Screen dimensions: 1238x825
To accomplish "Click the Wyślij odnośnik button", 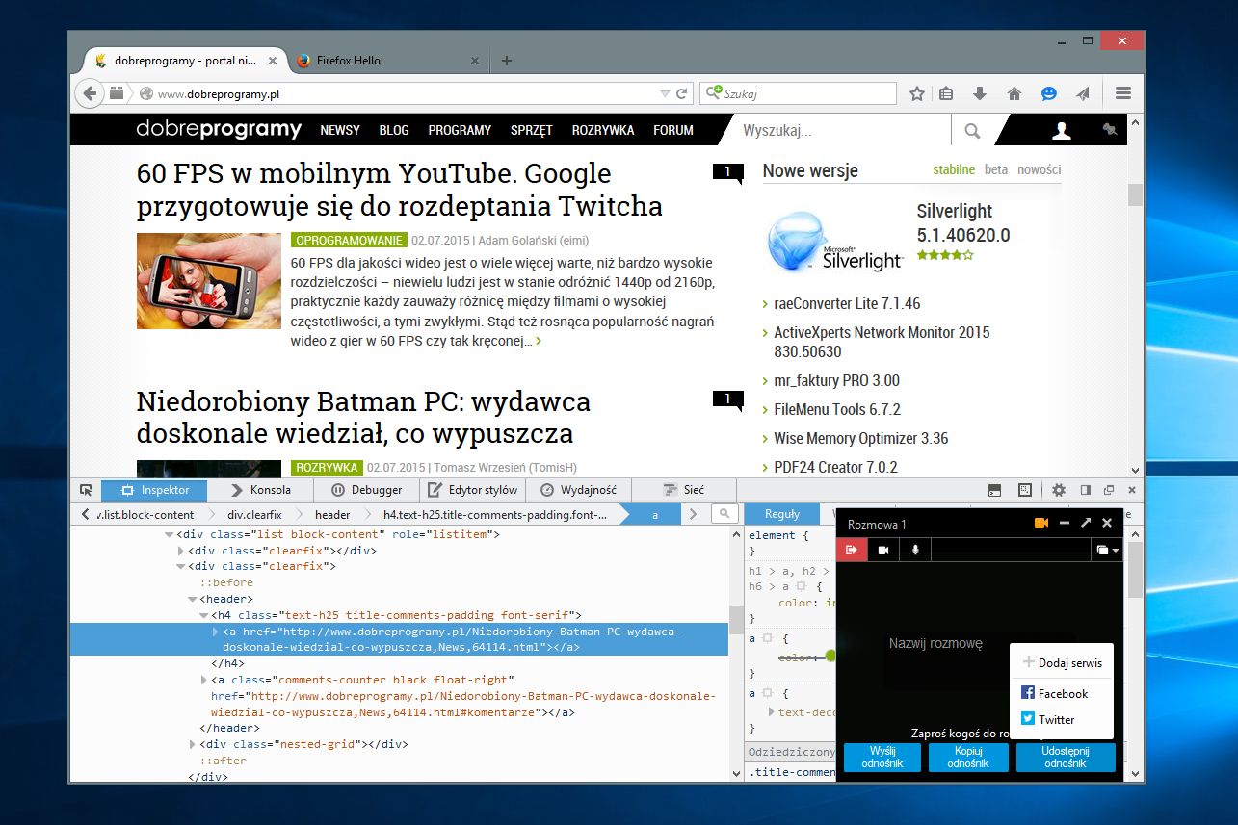I will click(882, 757).
